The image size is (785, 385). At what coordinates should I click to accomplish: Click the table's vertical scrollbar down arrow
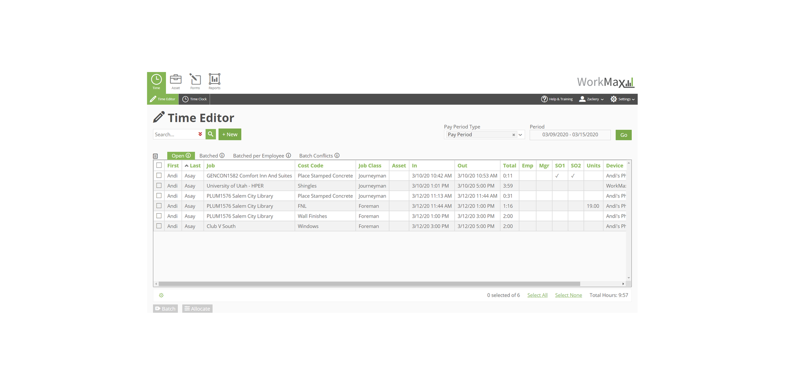pyautogui.click(x=629, y=278)
